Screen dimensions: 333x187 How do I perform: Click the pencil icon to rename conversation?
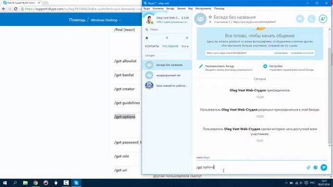point(201,66)
